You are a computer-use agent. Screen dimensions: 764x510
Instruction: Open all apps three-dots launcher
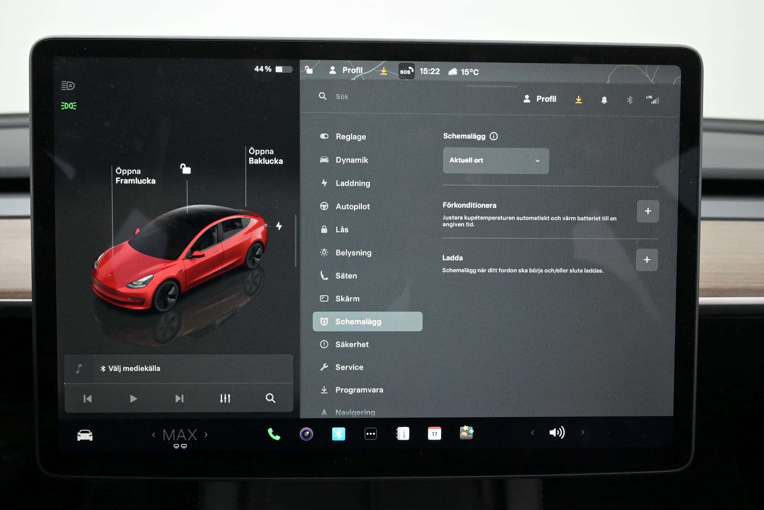pyautogui.click(x=371, y=434)
